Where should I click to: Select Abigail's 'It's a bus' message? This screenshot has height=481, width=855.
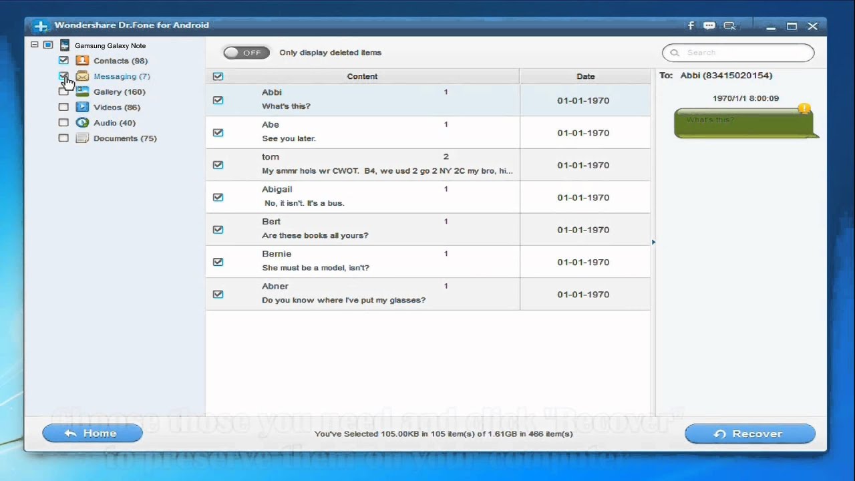tap(427, 197)
